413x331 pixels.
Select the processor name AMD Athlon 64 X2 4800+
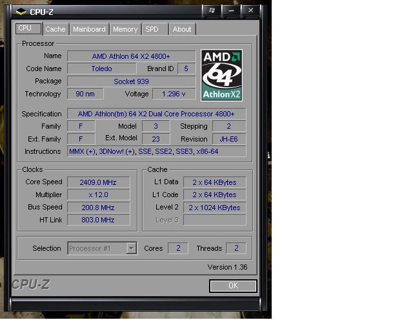(131, 56)
